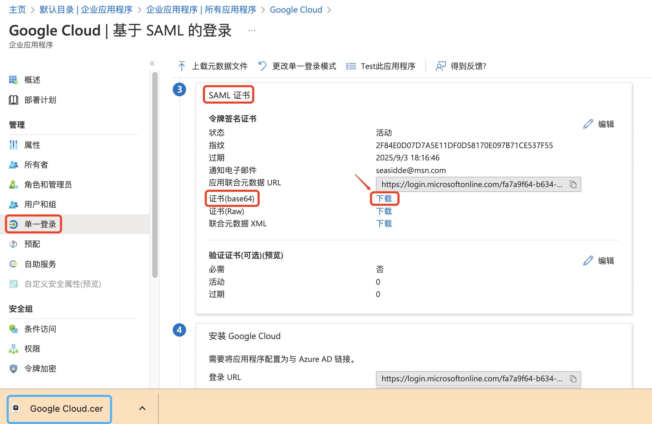Click the 应用联合元数据 URL field

[478, 184]
